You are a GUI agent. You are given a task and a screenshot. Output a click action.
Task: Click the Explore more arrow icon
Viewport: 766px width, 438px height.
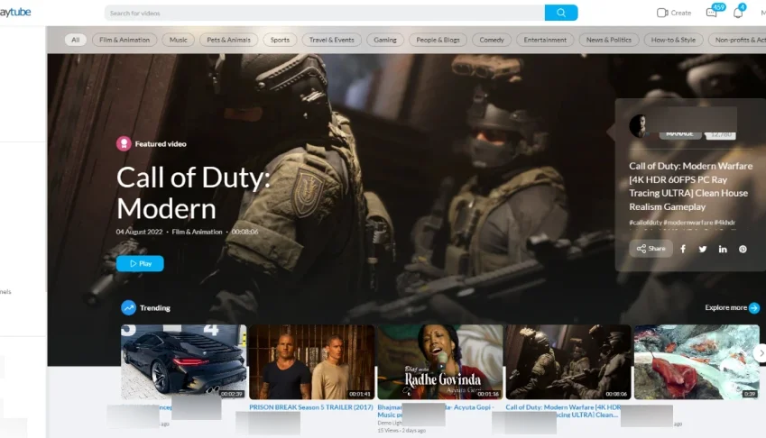click(754, 307)
